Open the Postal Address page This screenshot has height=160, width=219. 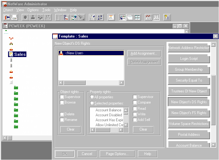(189, 135)
